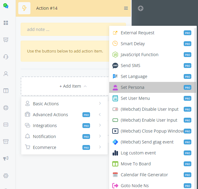The width and height of the screenshot is (198, 189).
Task: Select Set Persona action
Action: click(132, 87)
